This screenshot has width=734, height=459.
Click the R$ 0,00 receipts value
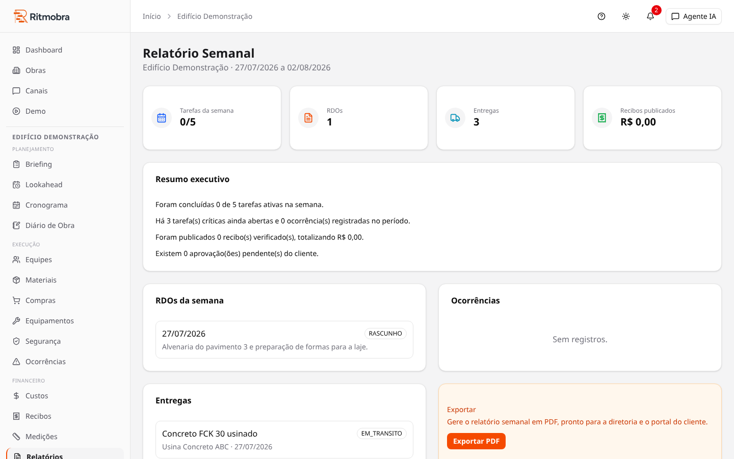click(x=638, y=122)
